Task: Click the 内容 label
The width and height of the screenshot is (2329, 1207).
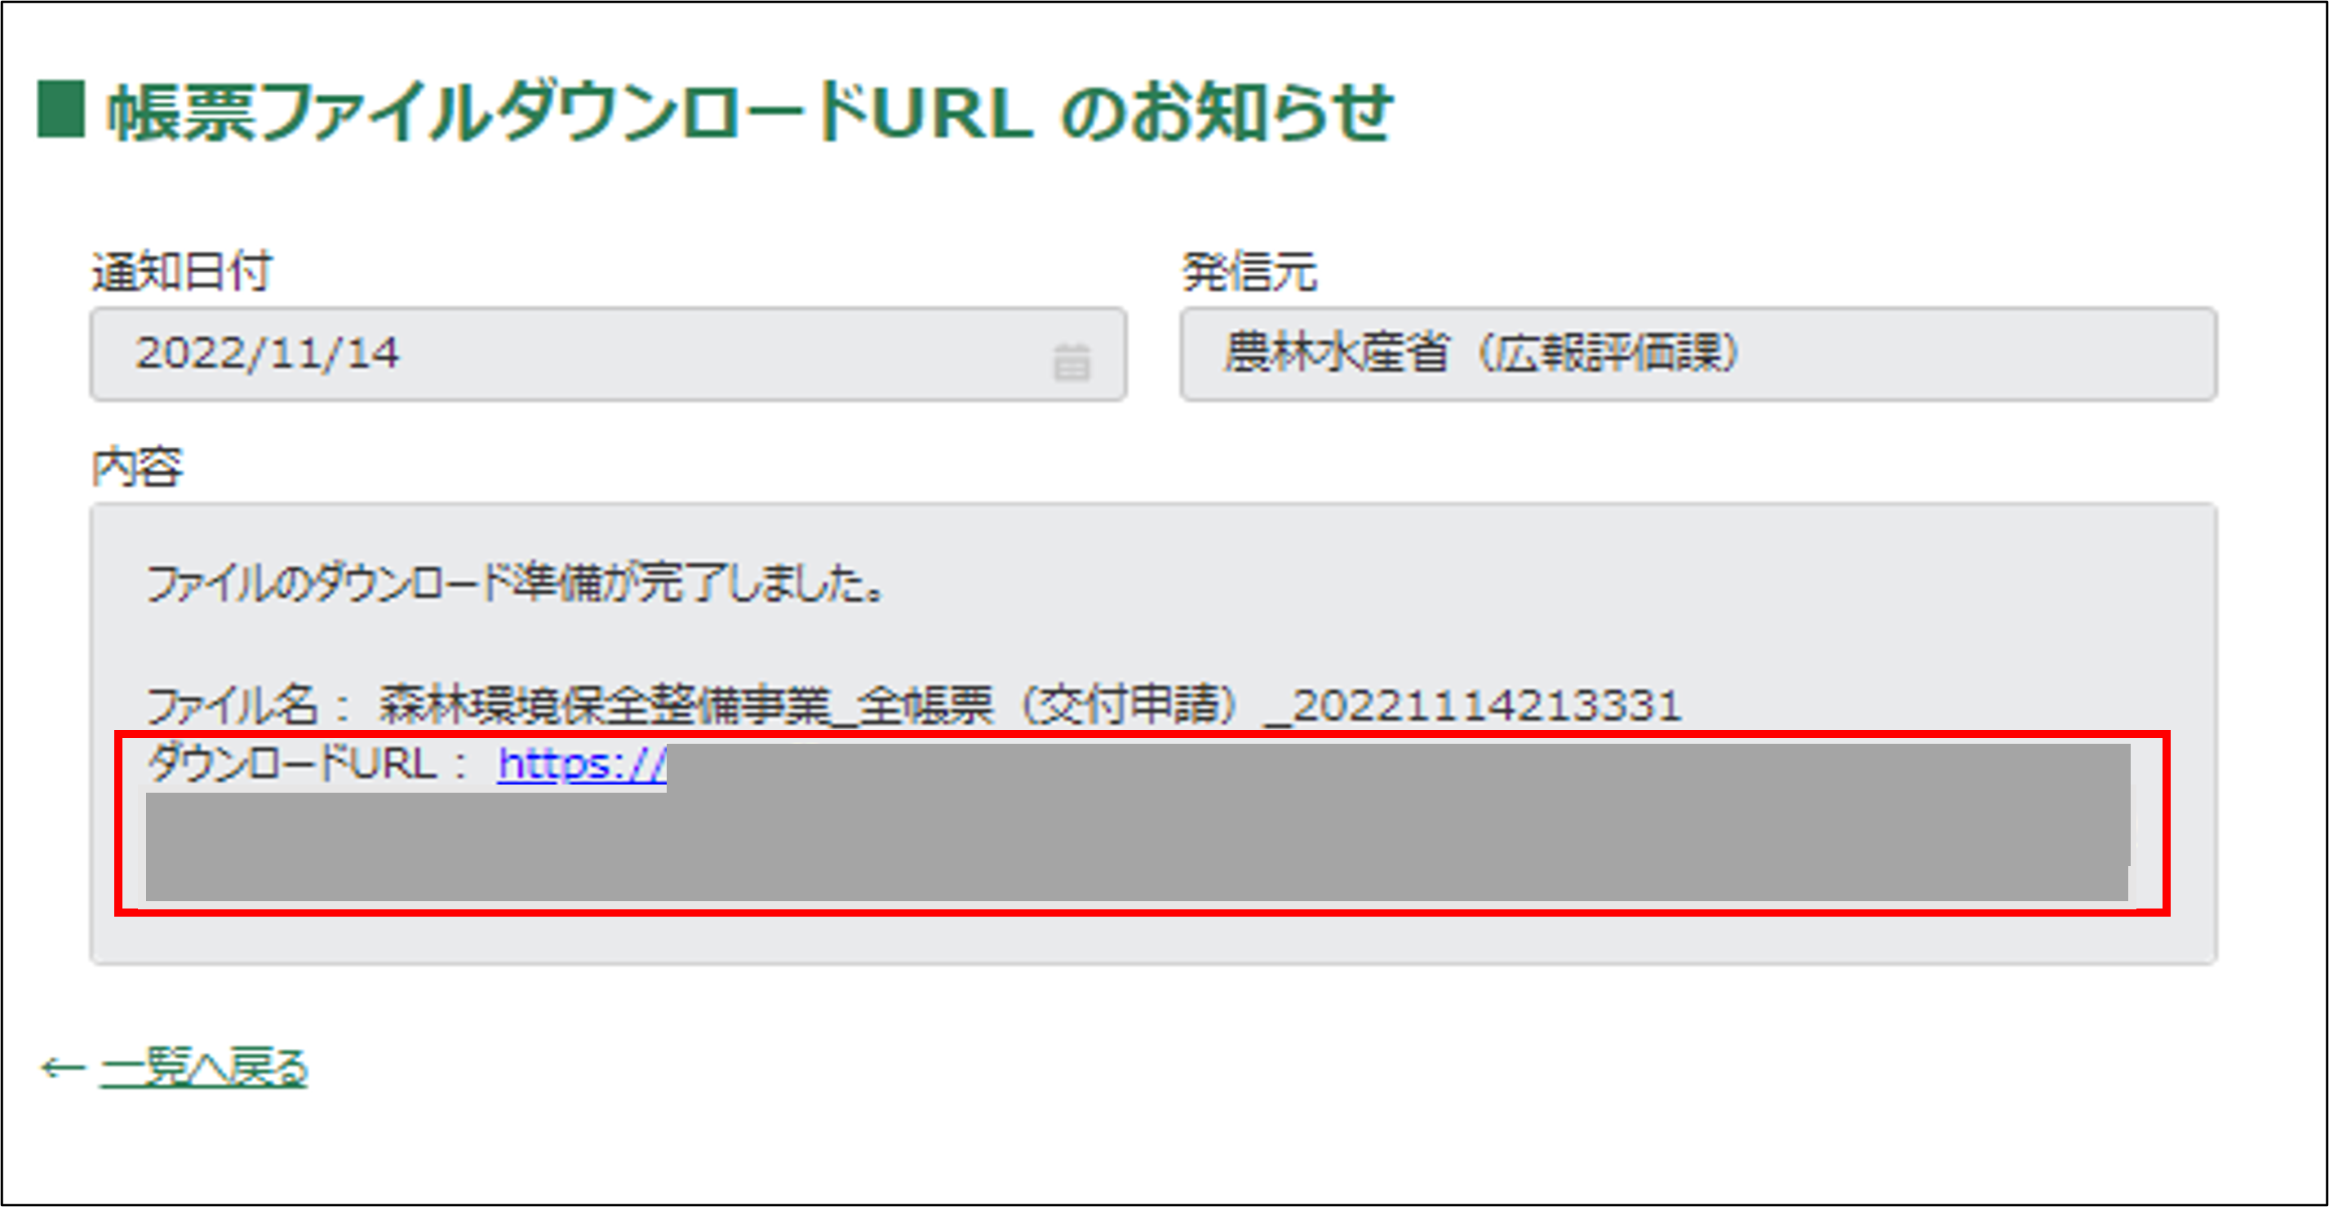Action: pyautogui.click(x=137, y=467)
